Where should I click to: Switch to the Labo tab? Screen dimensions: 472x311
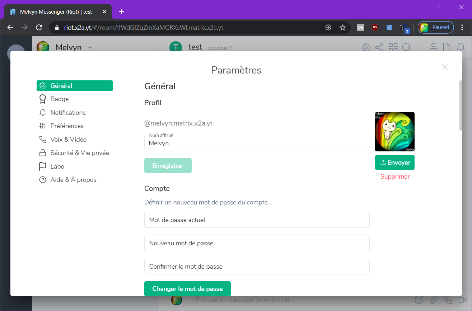pos(57,166)
